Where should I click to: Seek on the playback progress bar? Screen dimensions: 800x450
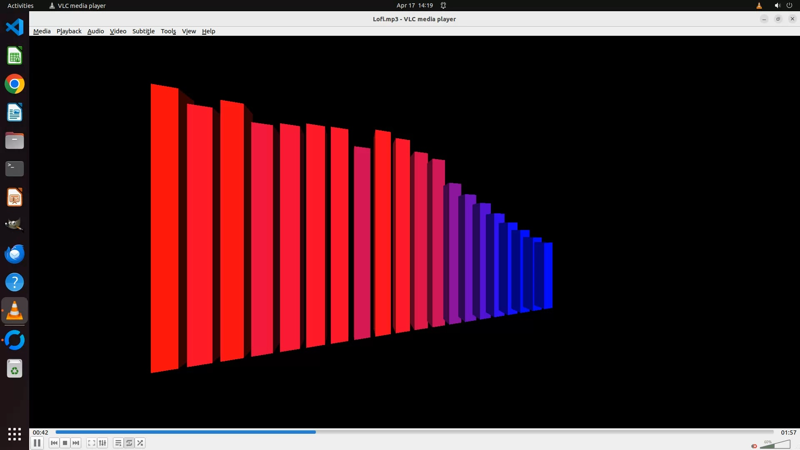(415, 432)
